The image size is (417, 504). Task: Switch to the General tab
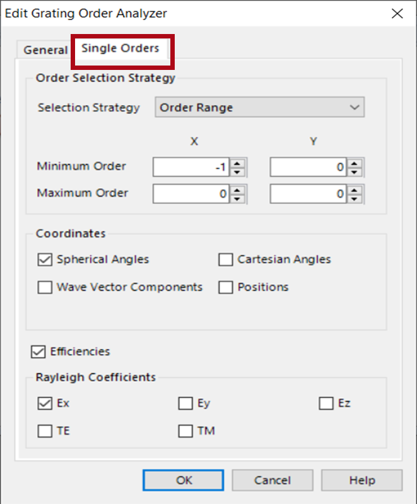pyautogui.click(x=45, y=50)
